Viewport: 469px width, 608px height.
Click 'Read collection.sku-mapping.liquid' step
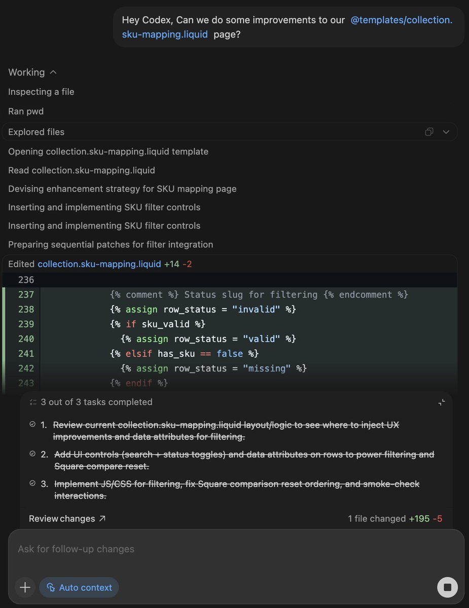(x=82, y=170)
